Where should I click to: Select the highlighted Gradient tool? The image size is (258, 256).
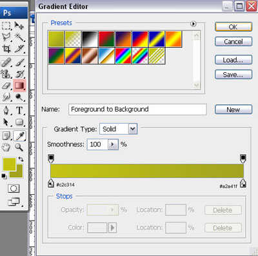pos(19,85)
